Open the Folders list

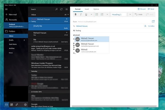coord(10,31)
